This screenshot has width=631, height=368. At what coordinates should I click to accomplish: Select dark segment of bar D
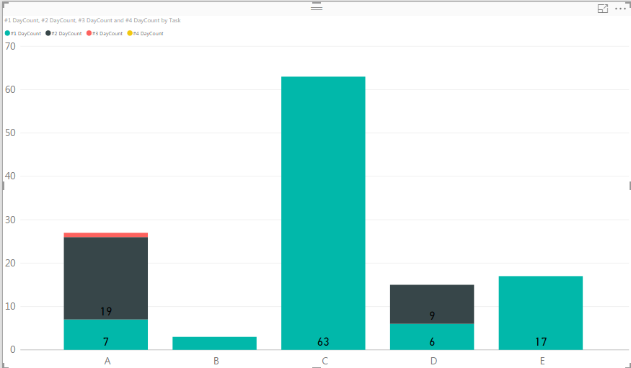point(432,304)
